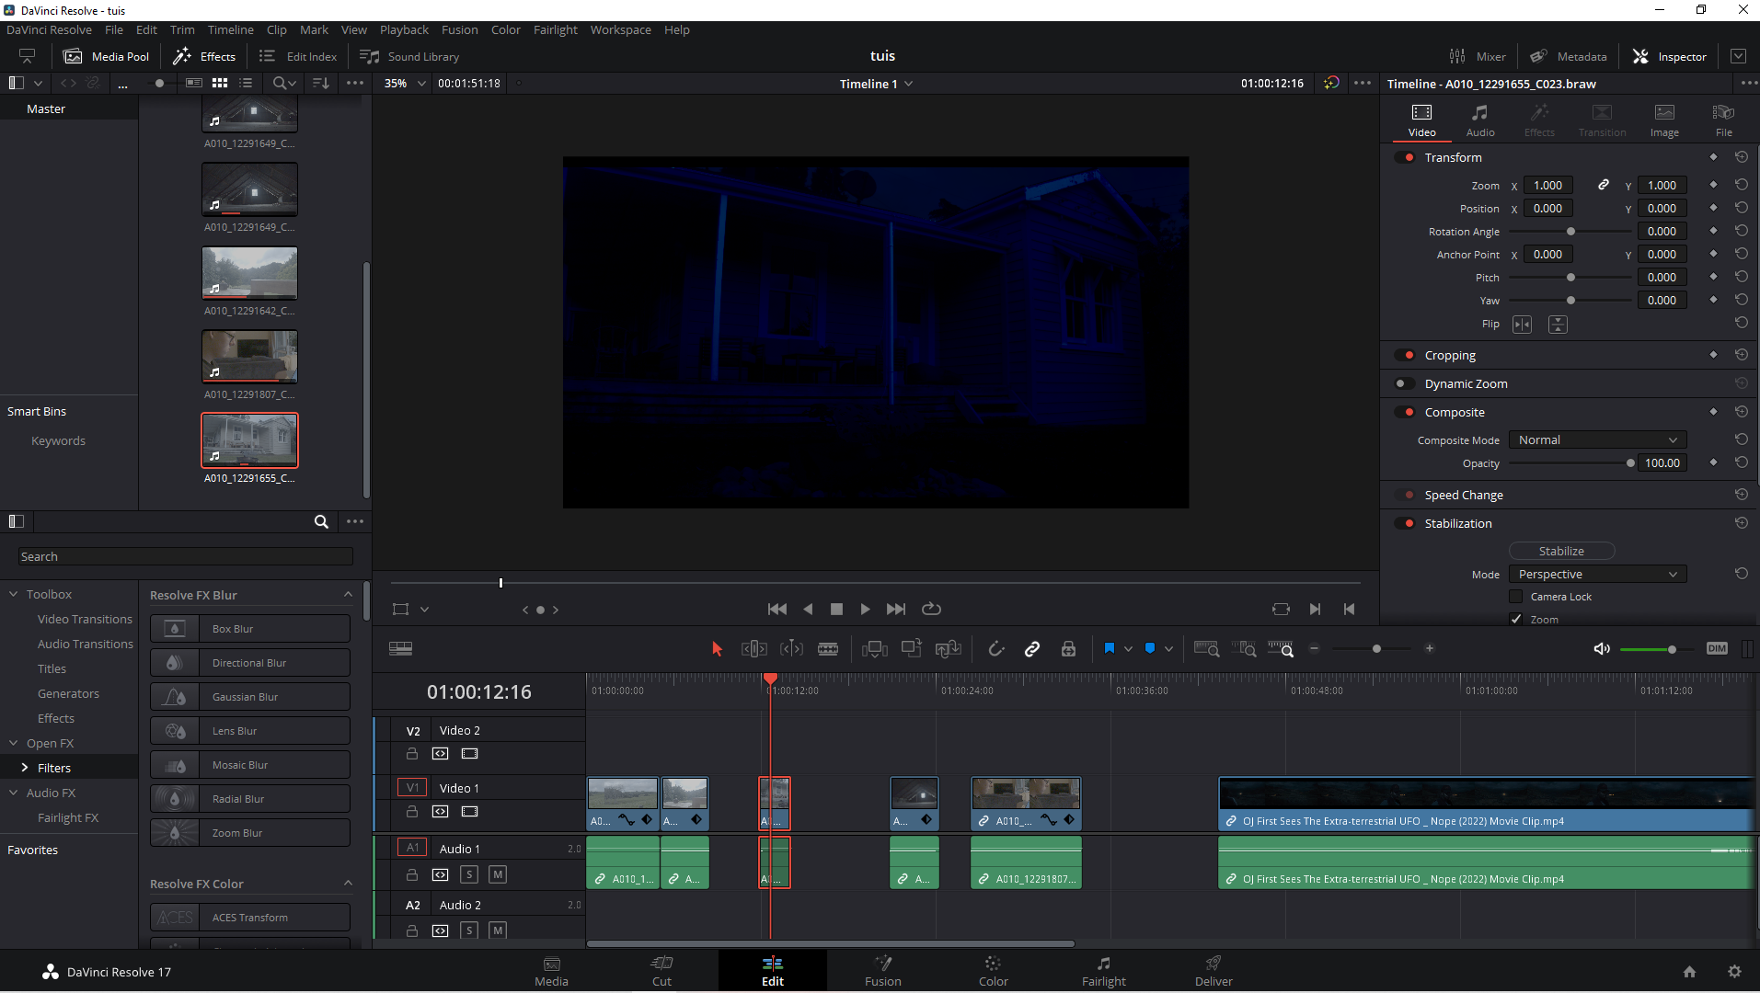Open the Composite Mode dropdown
This screenshot has width=1760, height=993.
pyautogui.click(x=1598, y=440)
